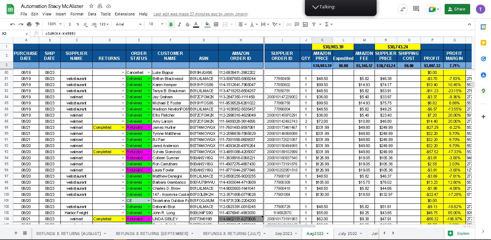Open the font size 10 dropdown
The width and height of the screenshot is (491, 240).
point(156,24)
